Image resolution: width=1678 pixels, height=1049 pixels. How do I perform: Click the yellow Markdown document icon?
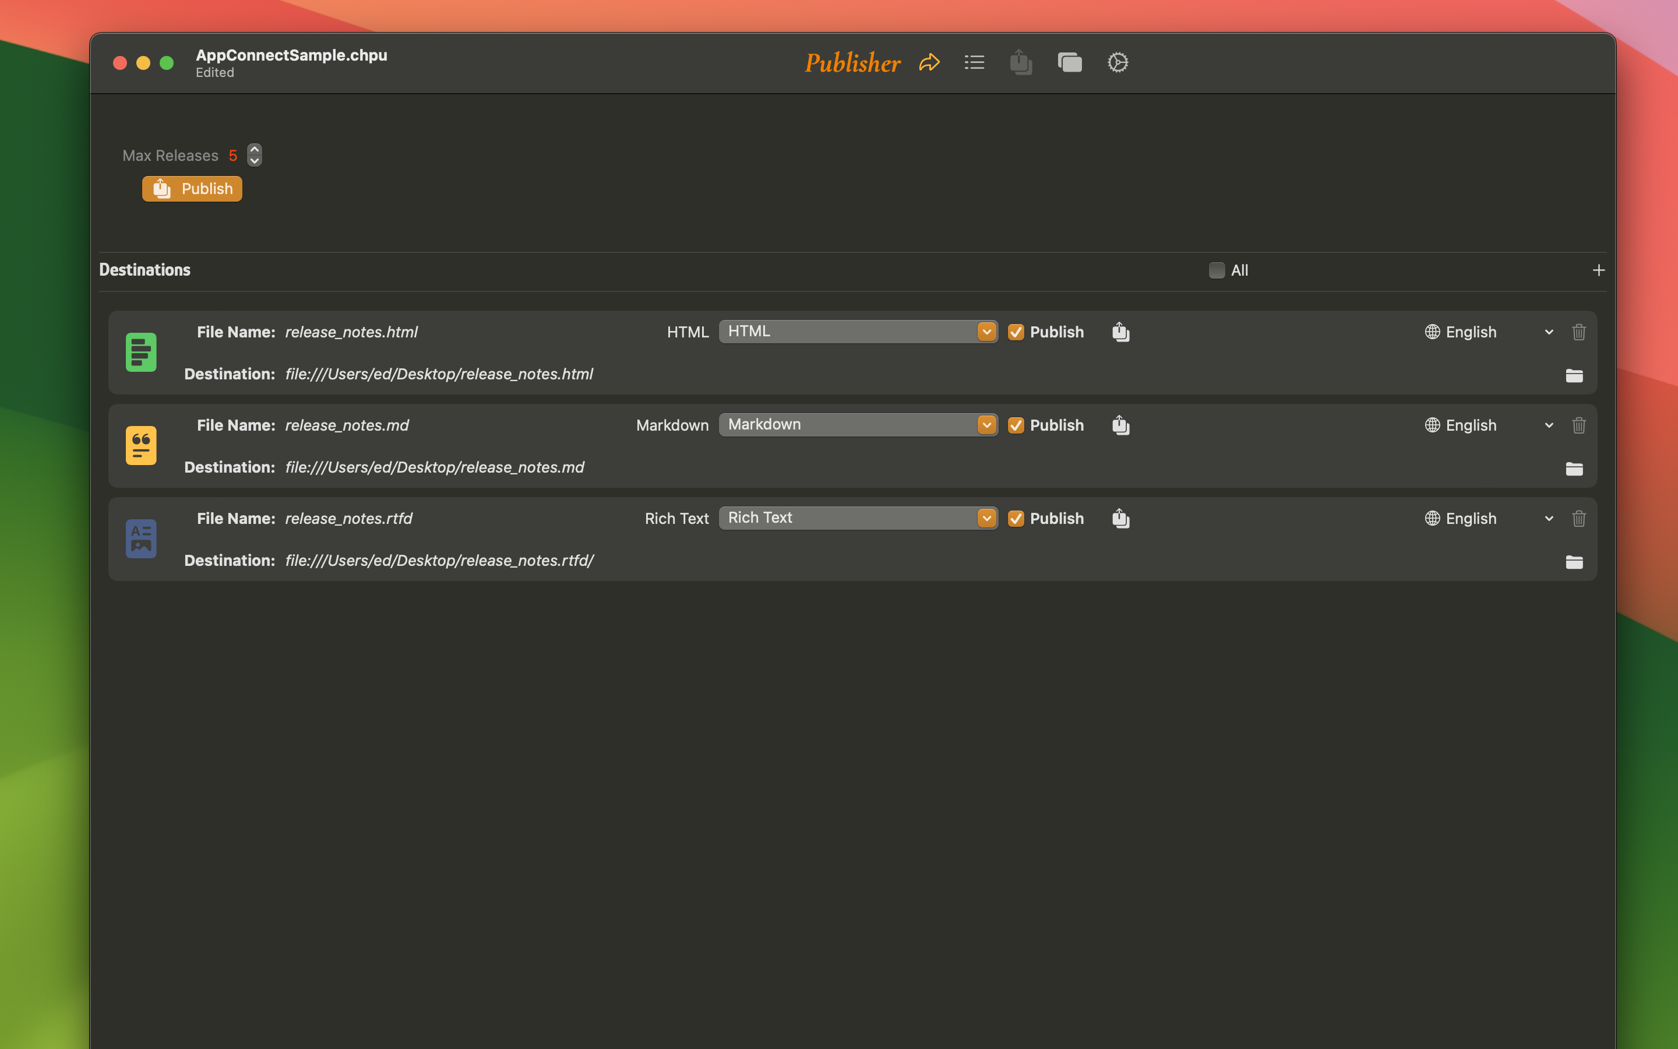(141, 445)
